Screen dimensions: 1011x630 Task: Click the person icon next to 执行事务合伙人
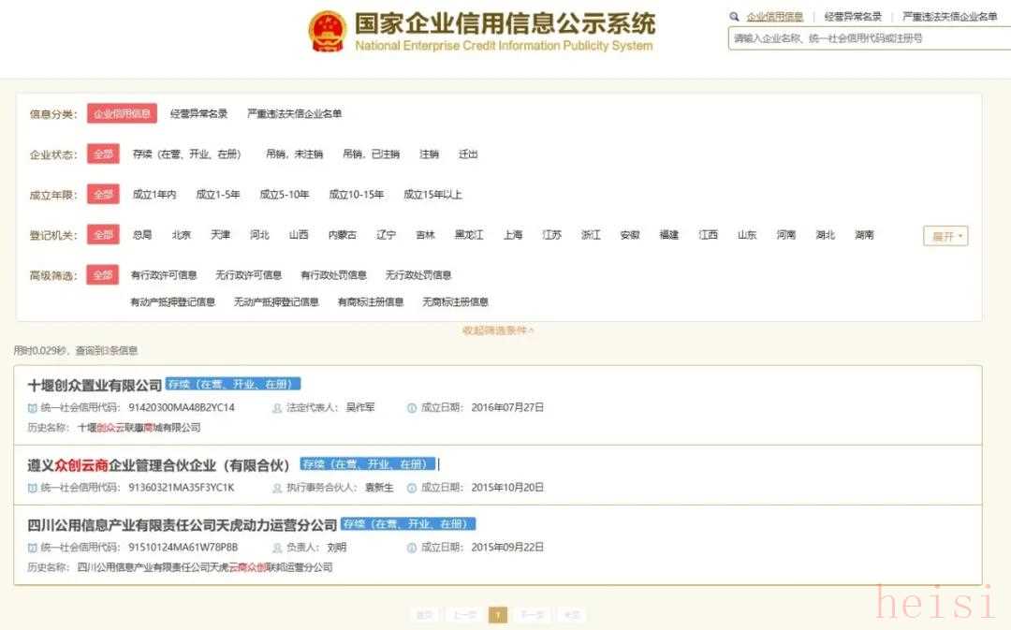[277, 488]
